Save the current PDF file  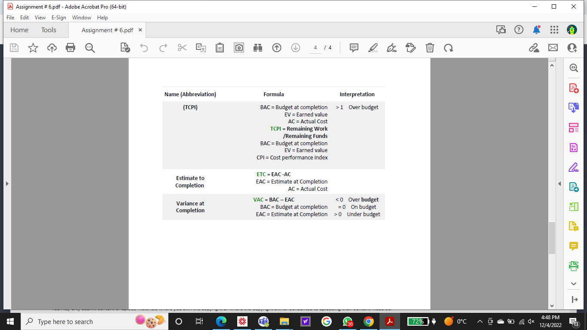click(14, 48)
